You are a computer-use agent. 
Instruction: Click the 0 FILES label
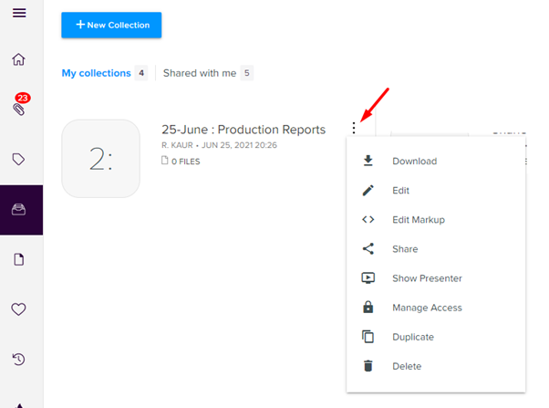185,162
